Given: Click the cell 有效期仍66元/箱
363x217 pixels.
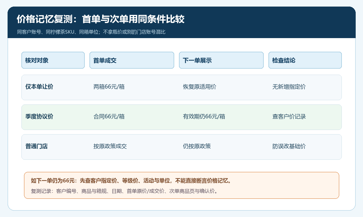Looking at the screenshot, I should point(204,117).
